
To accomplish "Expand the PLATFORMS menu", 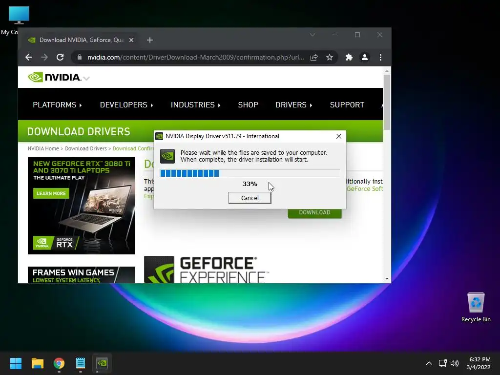I will coord(57,104).
